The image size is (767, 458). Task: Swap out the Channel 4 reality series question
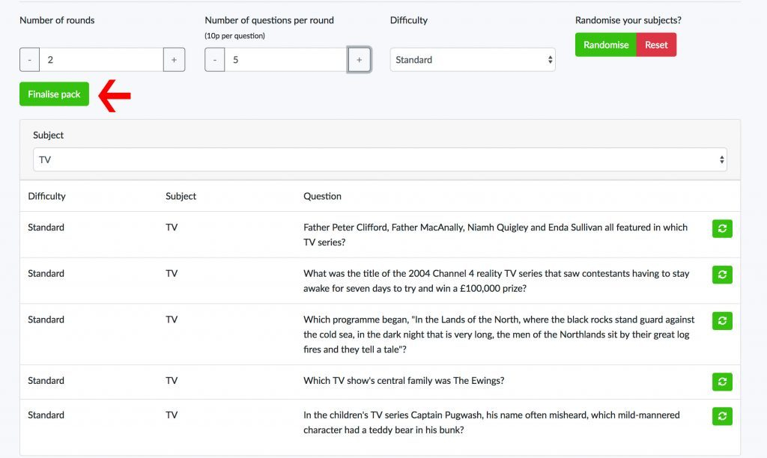[x=721, y=275]
